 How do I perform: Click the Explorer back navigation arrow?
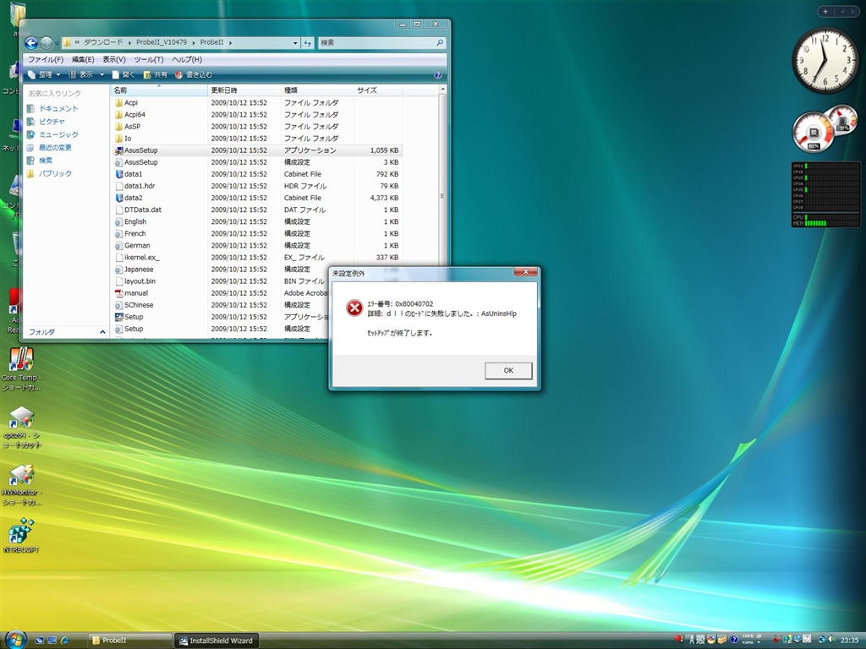click(x=31, y=42)
